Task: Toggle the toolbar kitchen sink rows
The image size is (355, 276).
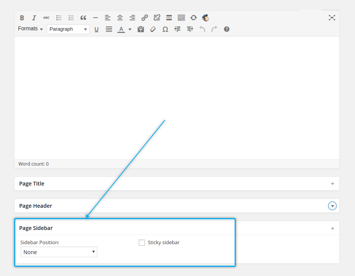Action: pos(181,18)
